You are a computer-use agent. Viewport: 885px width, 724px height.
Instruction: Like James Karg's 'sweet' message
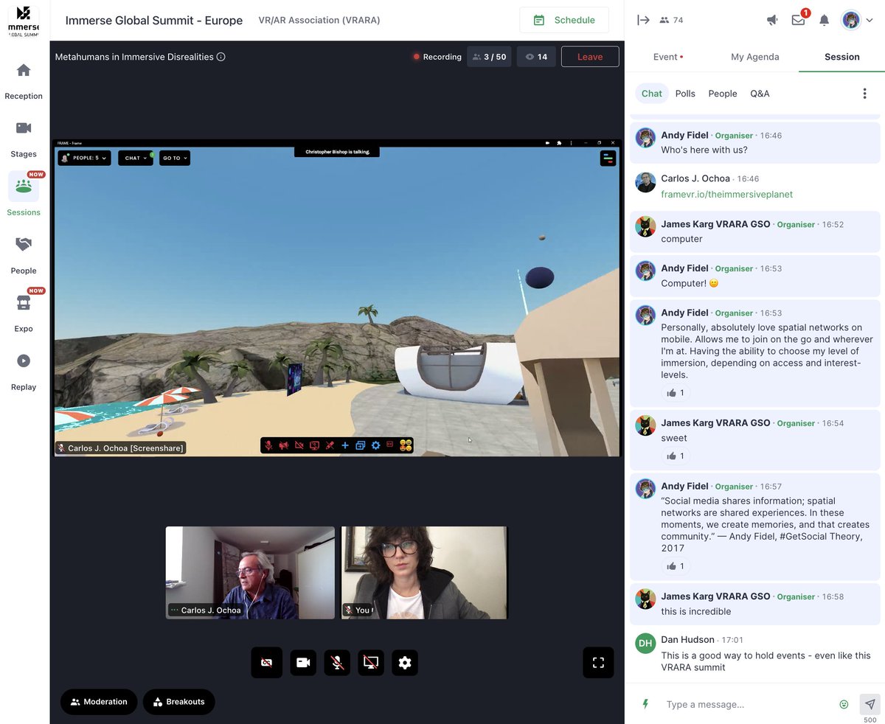(x=676, y=456)
